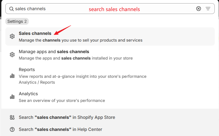
Task: Open the search filter options icon
Action: [x=208, y=9]
